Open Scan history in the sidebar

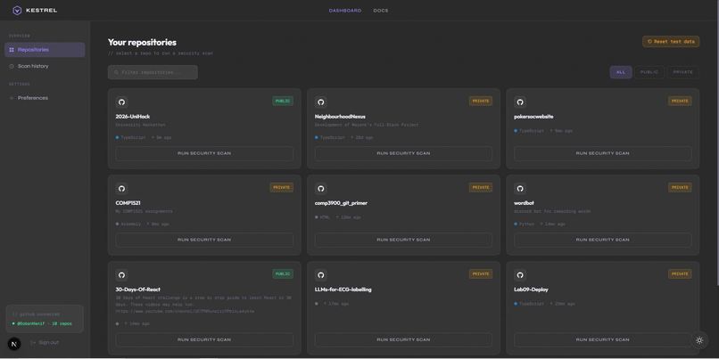pos(45,67)
